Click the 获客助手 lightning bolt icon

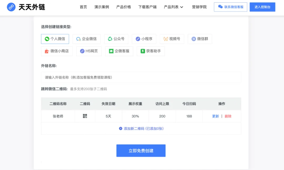pyautogui.click(x=143, y=51)
